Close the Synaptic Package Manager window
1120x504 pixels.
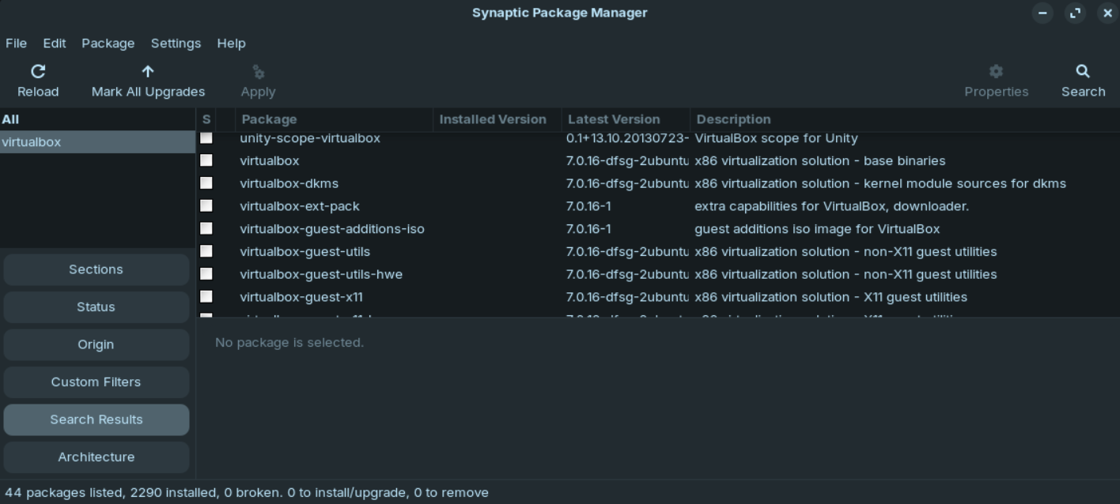coord(1107,13)
